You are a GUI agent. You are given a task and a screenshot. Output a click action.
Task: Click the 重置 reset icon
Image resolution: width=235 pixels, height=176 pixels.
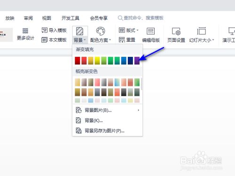tap(122, 40)
